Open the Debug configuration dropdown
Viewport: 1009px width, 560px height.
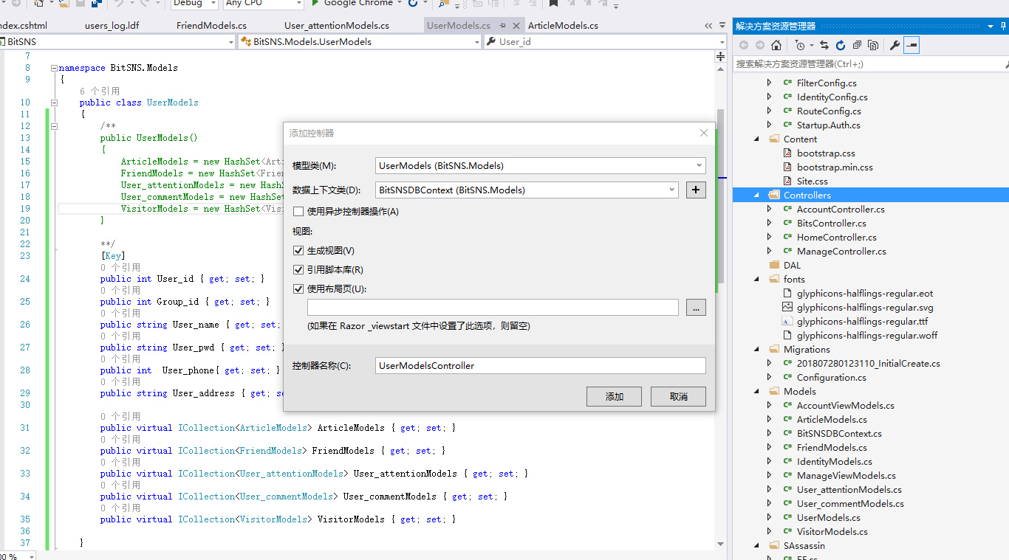214,3
